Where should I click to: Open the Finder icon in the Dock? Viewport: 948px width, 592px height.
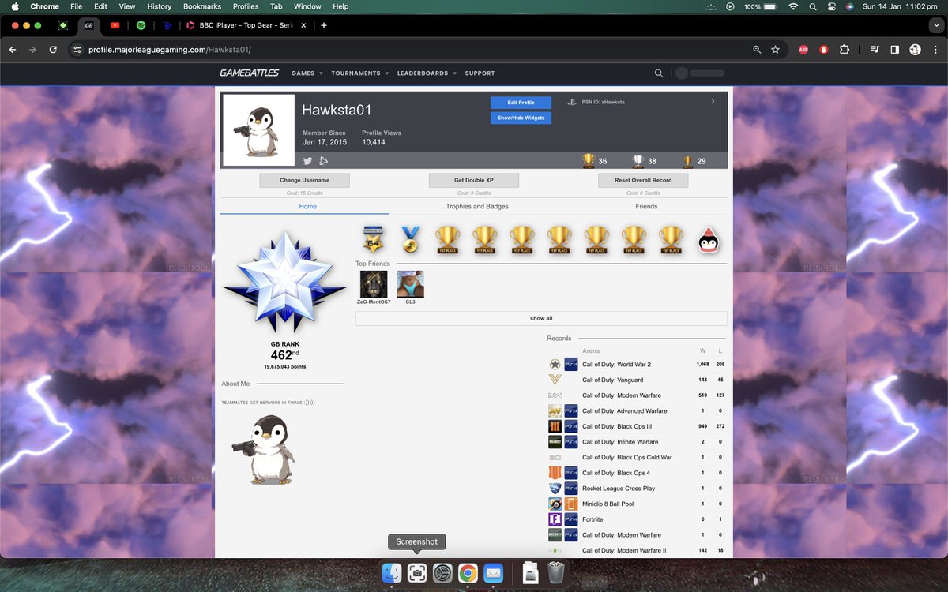pyautogui.click(x=392, y=573)
